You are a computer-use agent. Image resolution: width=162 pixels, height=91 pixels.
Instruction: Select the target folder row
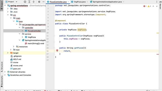[25, 53]
